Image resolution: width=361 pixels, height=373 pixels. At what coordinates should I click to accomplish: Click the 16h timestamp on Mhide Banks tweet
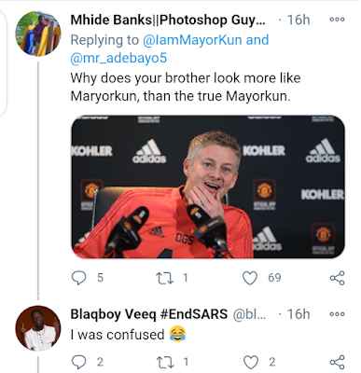tap(299, 20)
